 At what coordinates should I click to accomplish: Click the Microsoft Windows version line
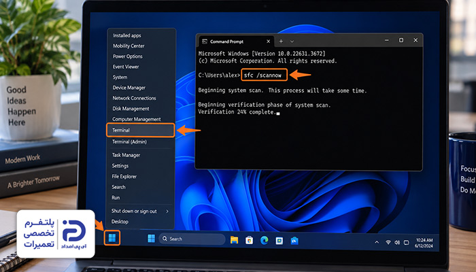(x=262, y=54)
